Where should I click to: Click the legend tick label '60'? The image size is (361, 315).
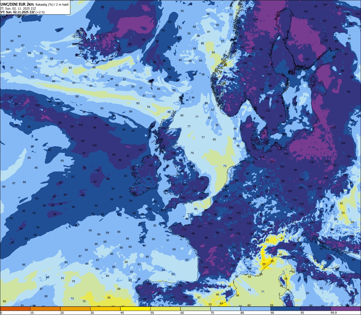182,313
